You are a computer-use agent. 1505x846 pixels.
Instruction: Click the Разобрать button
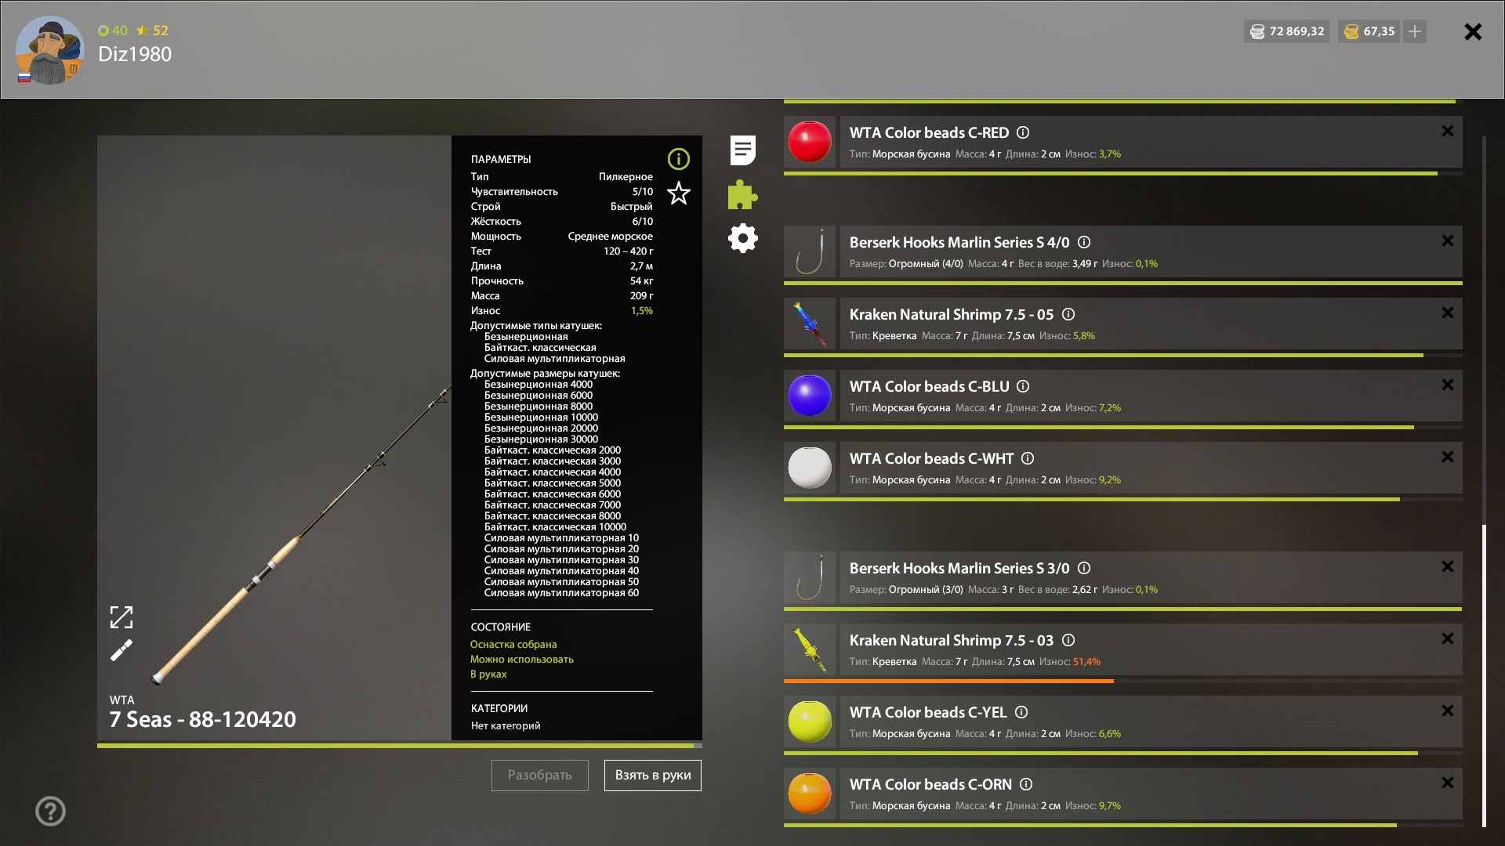pos(540,775)
